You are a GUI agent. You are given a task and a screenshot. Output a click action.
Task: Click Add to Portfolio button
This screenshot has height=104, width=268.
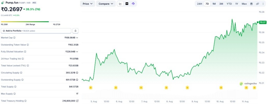click(36, 31)
